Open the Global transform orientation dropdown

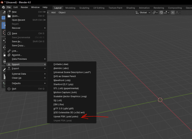[x=143, y=13]
